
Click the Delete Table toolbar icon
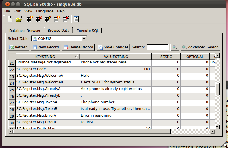pos(38,19)
